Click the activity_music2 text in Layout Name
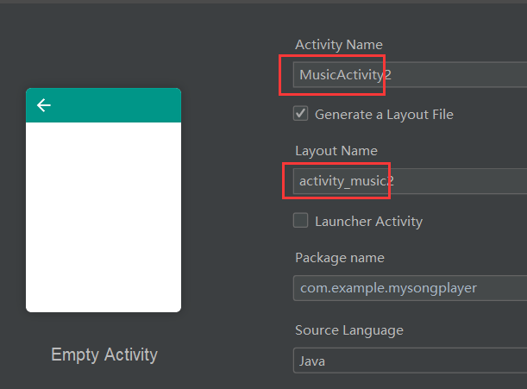Viewport: 527px width, 389px height. tap(347, 181)
